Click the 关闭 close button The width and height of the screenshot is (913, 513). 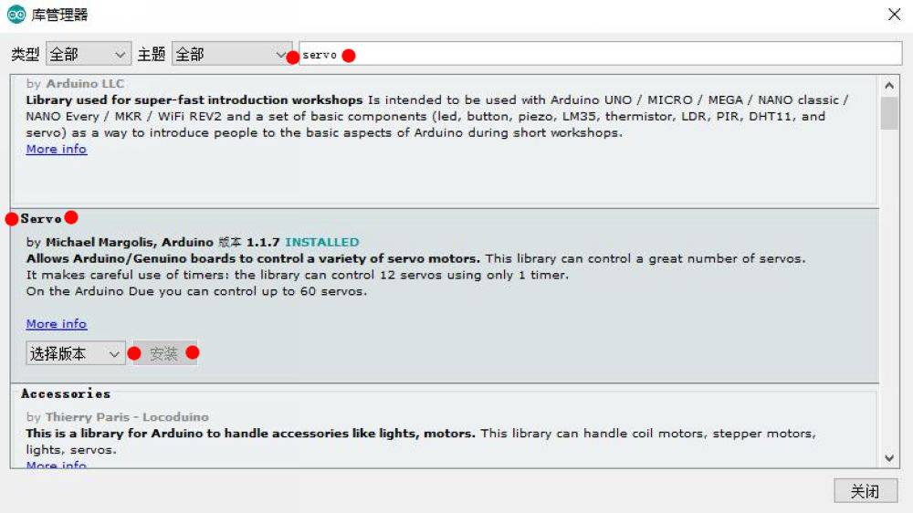(866, 491)
